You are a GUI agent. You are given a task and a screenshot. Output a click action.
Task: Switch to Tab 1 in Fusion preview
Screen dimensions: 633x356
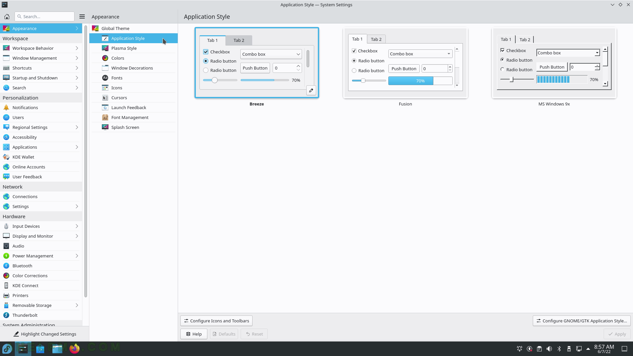point(357,39)
